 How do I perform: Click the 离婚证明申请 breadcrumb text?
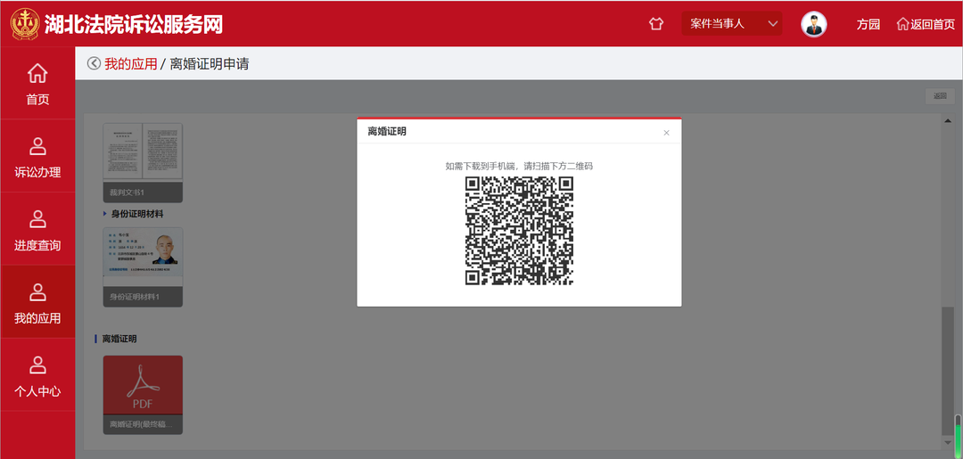click(x=210, y=63)
